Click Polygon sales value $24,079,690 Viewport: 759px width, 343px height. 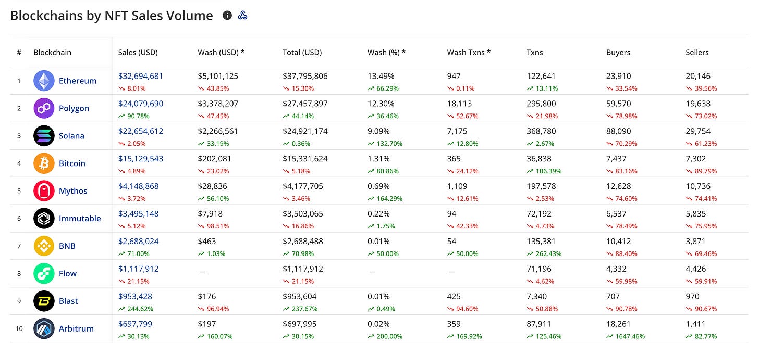141,104
